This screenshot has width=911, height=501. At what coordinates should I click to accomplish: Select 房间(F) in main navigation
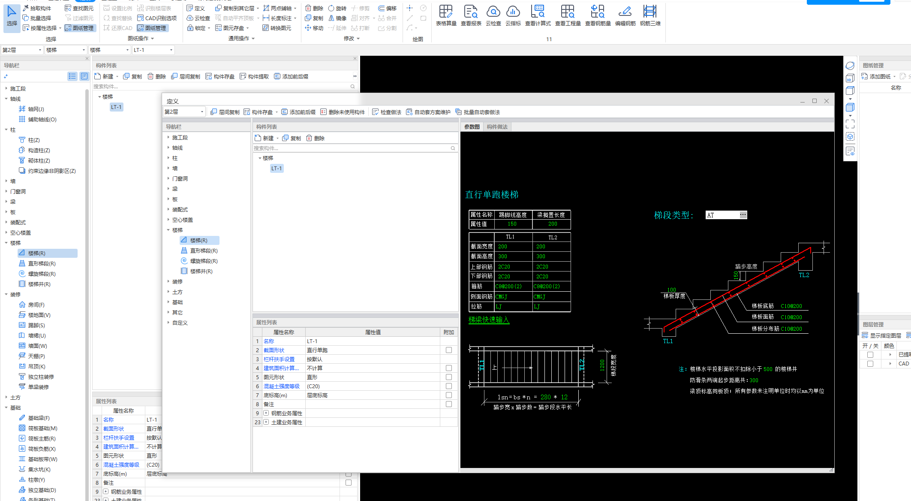(x=32, y=305)
